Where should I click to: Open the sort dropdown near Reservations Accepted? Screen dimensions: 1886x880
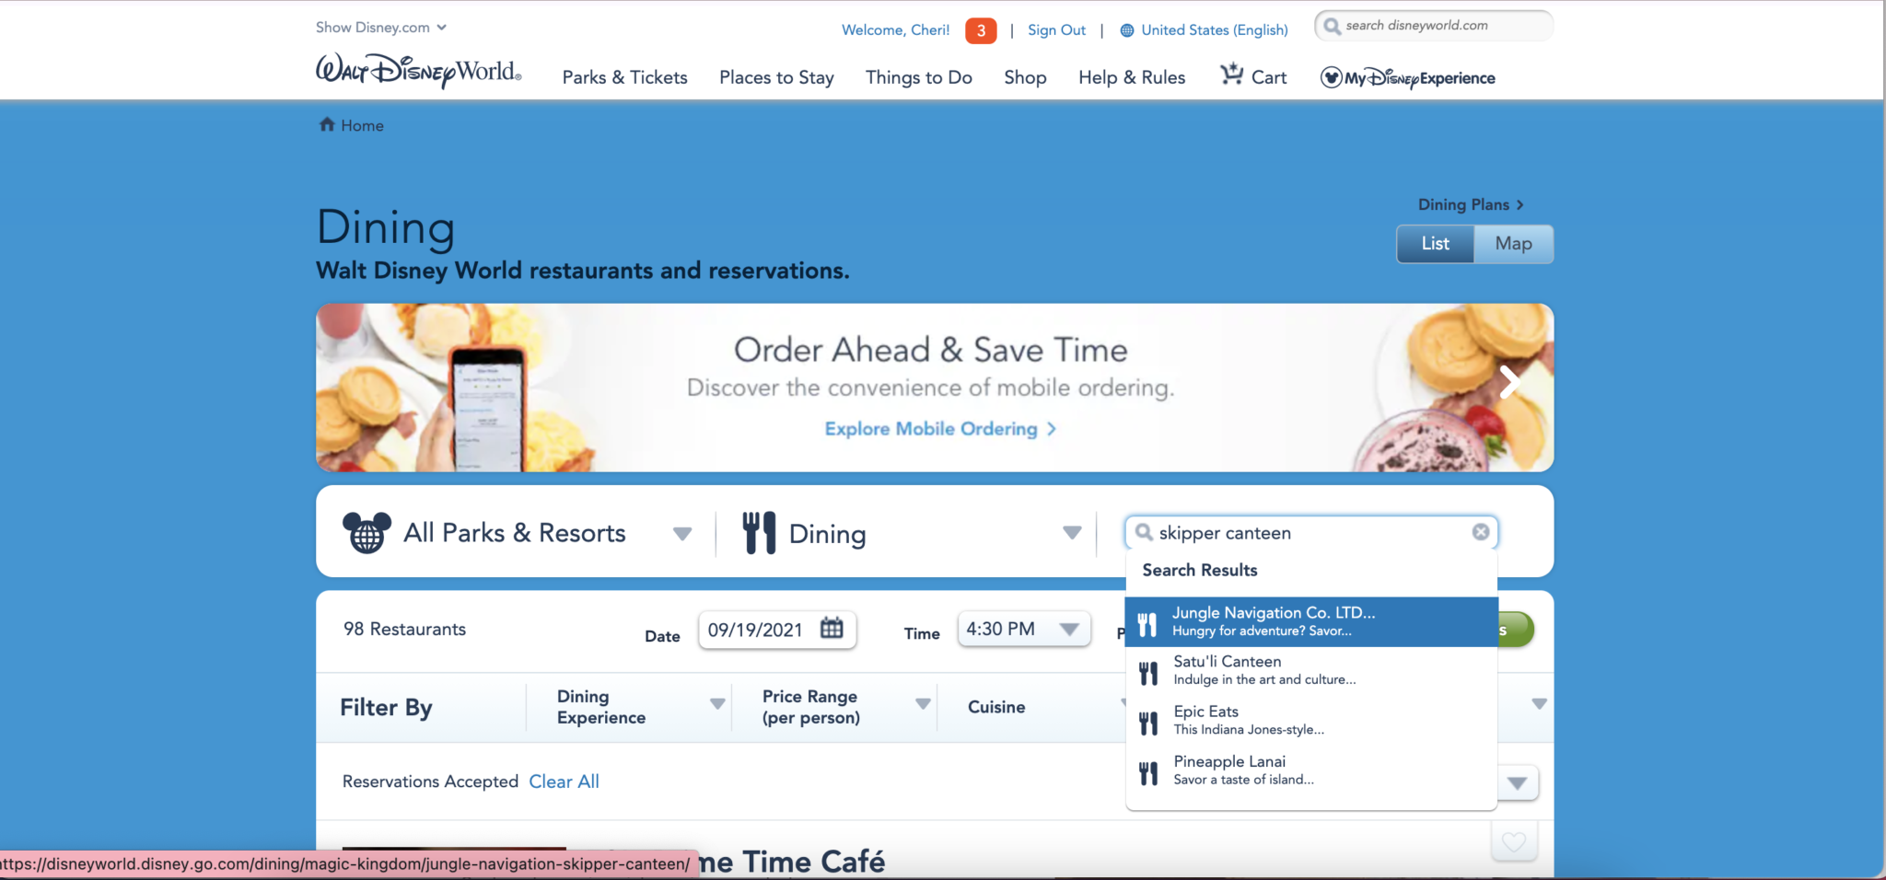coord(1518,783)
